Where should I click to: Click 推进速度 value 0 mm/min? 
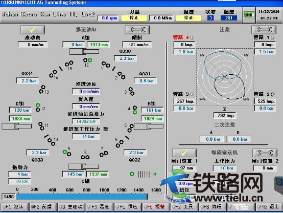[86, 91]
